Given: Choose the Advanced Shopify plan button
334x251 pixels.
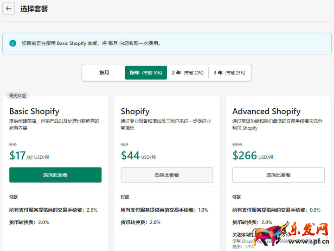Looking at the screenshot, I should [278, 175].
